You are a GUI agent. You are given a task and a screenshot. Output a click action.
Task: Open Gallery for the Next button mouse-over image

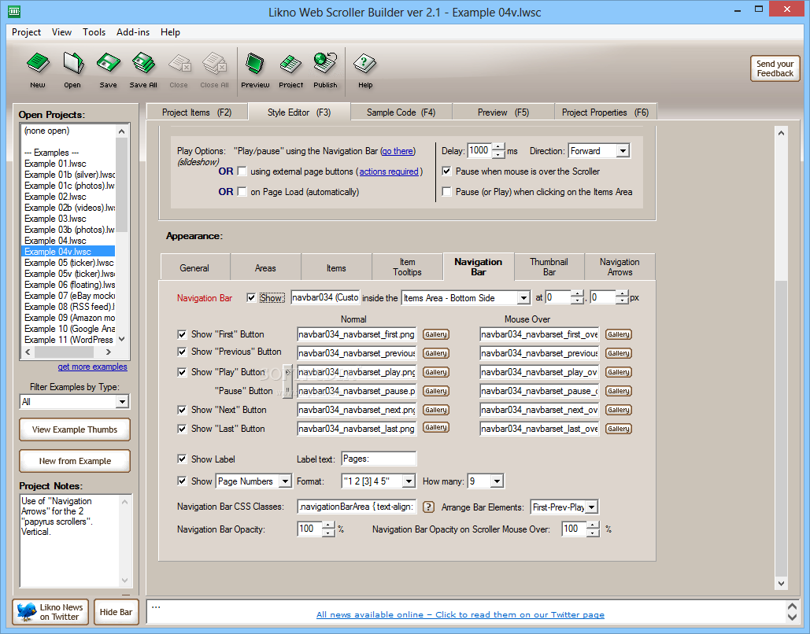click(619, 410)
